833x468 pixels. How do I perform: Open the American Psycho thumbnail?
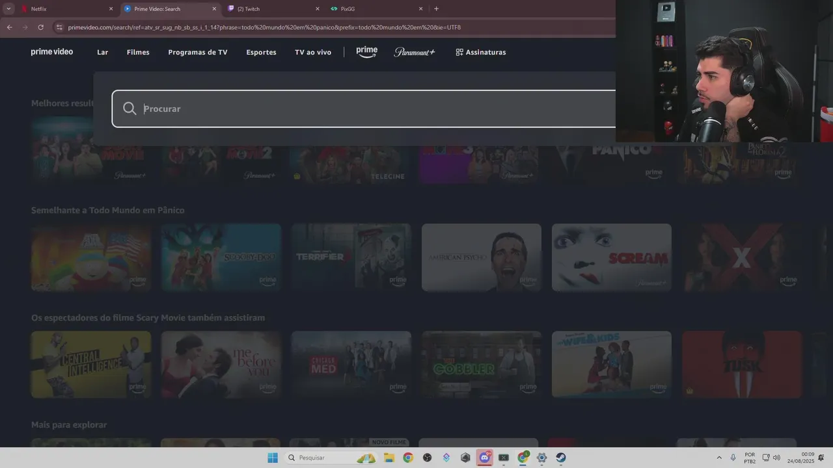click(x=482, y=257)
